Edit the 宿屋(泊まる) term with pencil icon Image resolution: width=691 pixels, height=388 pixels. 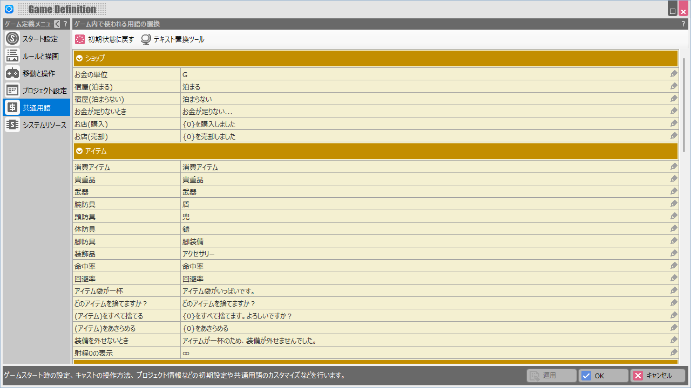[x=674, y=86]
